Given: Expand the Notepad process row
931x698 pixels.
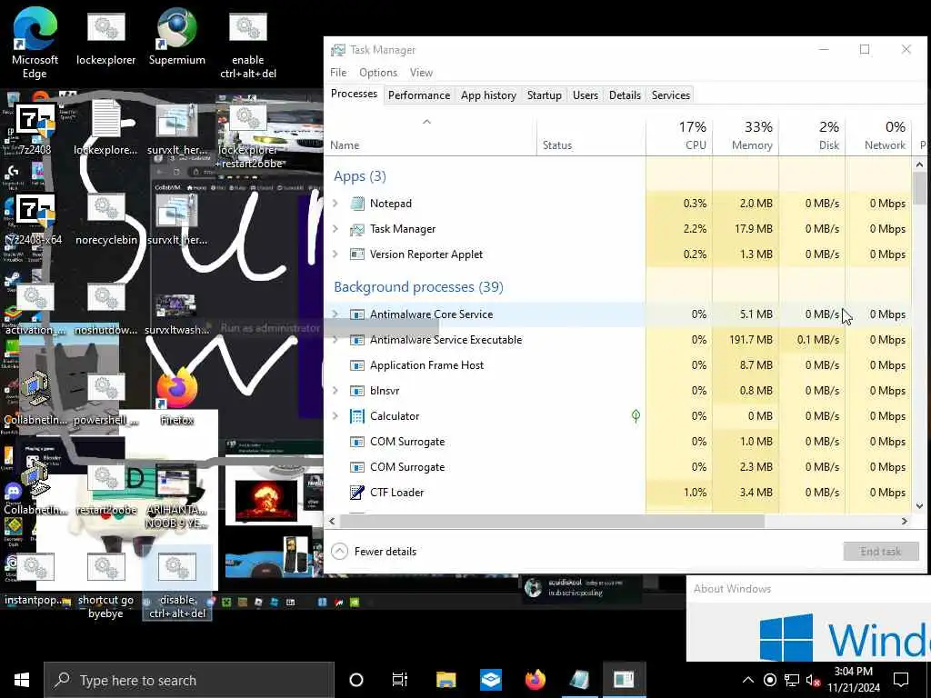Looking at the screenshot, I should (335, 204).
